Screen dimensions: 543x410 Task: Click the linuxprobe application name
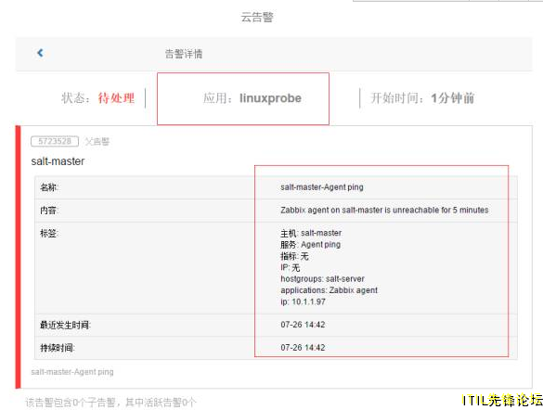pyautogui.click(x=270, y=98)
